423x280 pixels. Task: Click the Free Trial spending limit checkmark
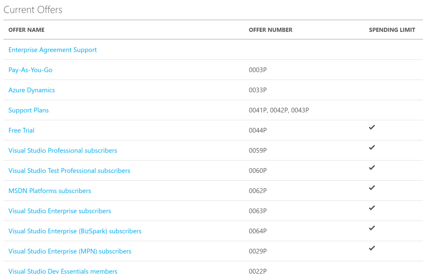point(372,127)
